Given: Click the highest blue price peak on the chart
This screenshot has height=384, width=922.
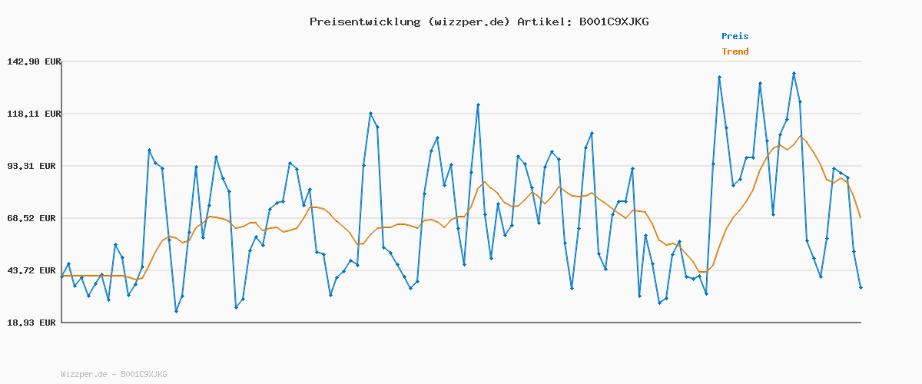Looking at the screenshot, I should coord(794,74).
